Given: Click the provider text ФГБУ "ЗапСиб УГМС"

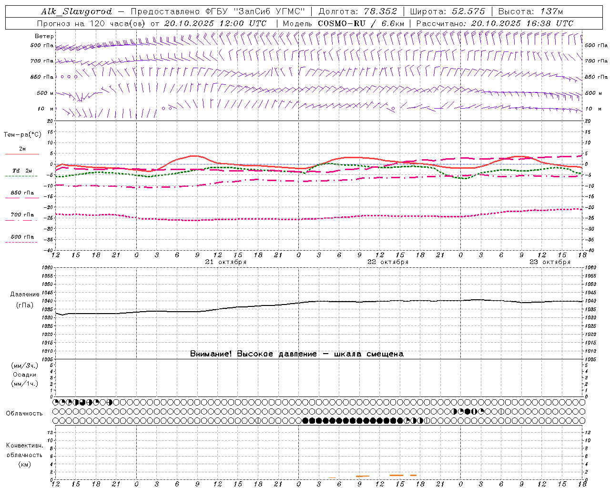Looking at the screenshot, I should point(254,11).
